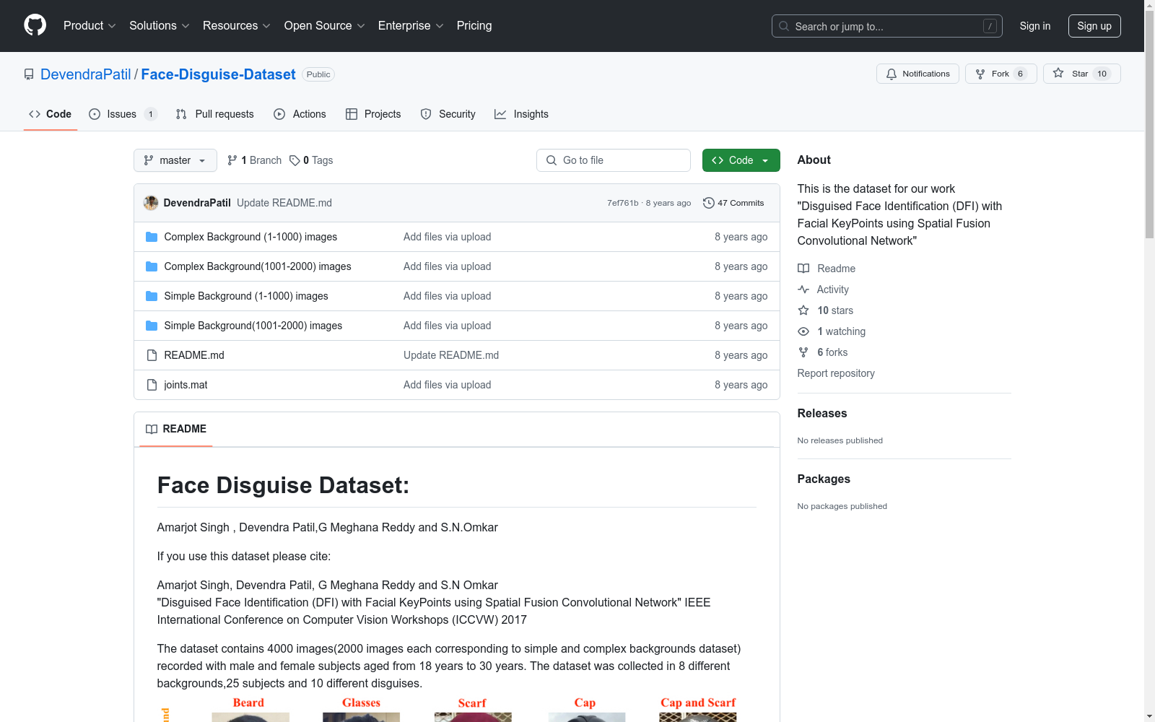Click the Actions play icon
This screenshot has height=722, width=1155.
click(x=279, y=114)
